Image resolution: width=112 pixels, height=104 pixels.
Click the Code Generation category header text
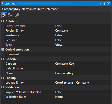coord(17,50)
